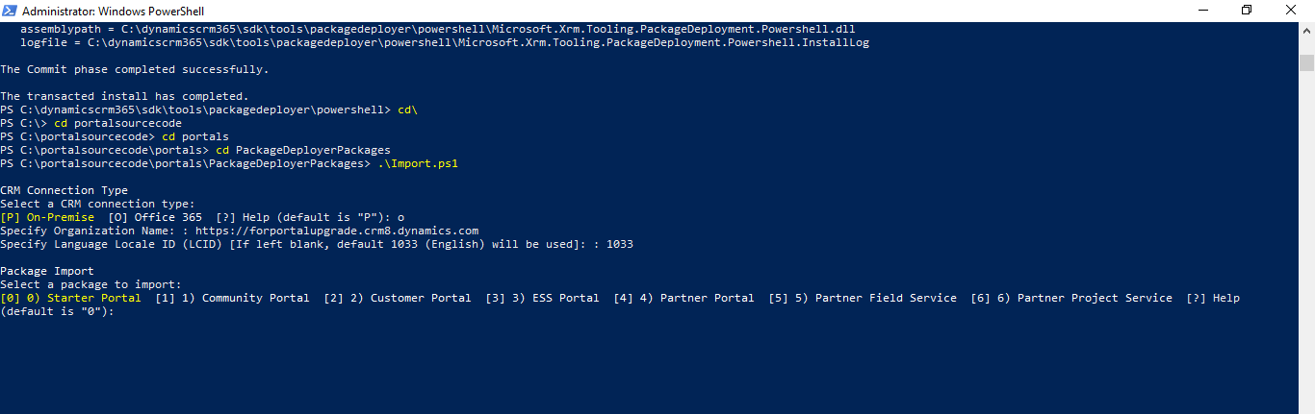The width and height of the screenshot is (1315, 414).
Task: Click the vertical scrollbar thumb
Action: [1306, 63]
